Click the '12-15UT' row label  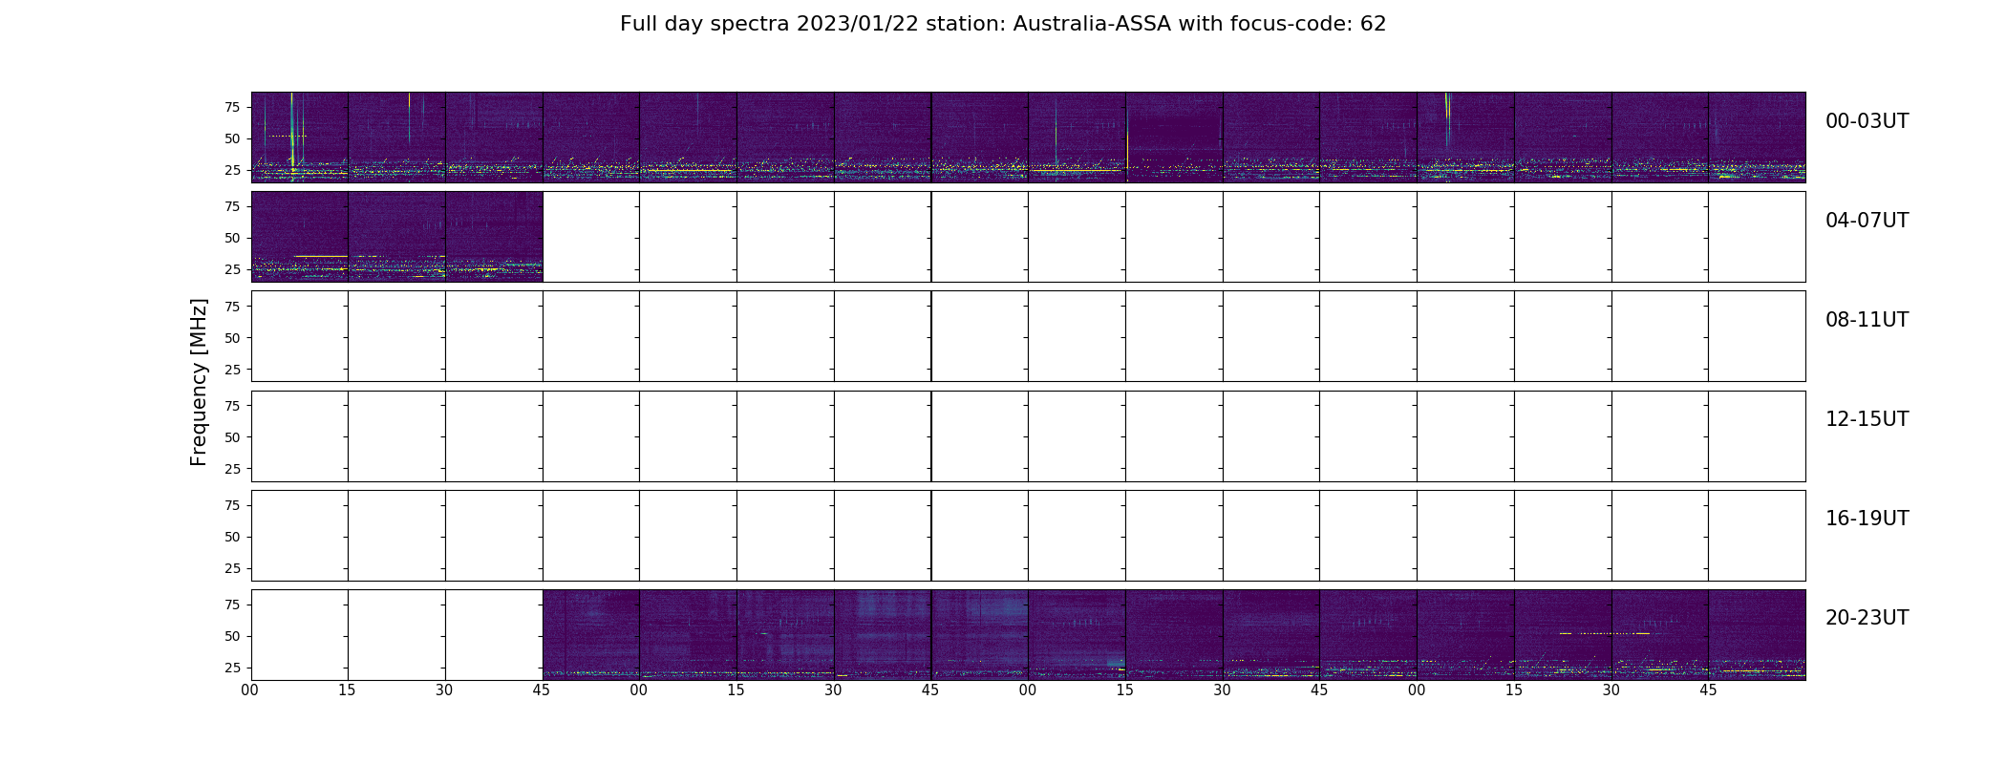(x=1867, y=419)
